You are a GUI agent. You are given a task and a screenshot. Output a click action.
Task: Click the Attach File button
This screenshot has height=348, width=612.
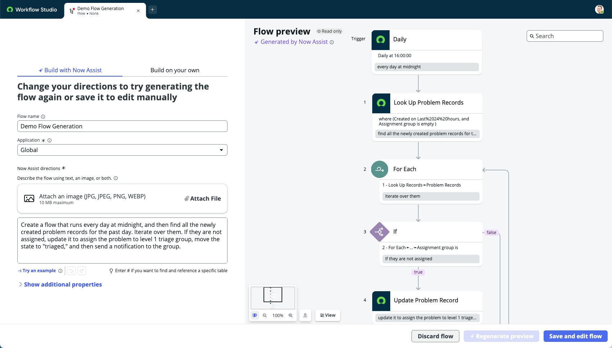[203, 198]
